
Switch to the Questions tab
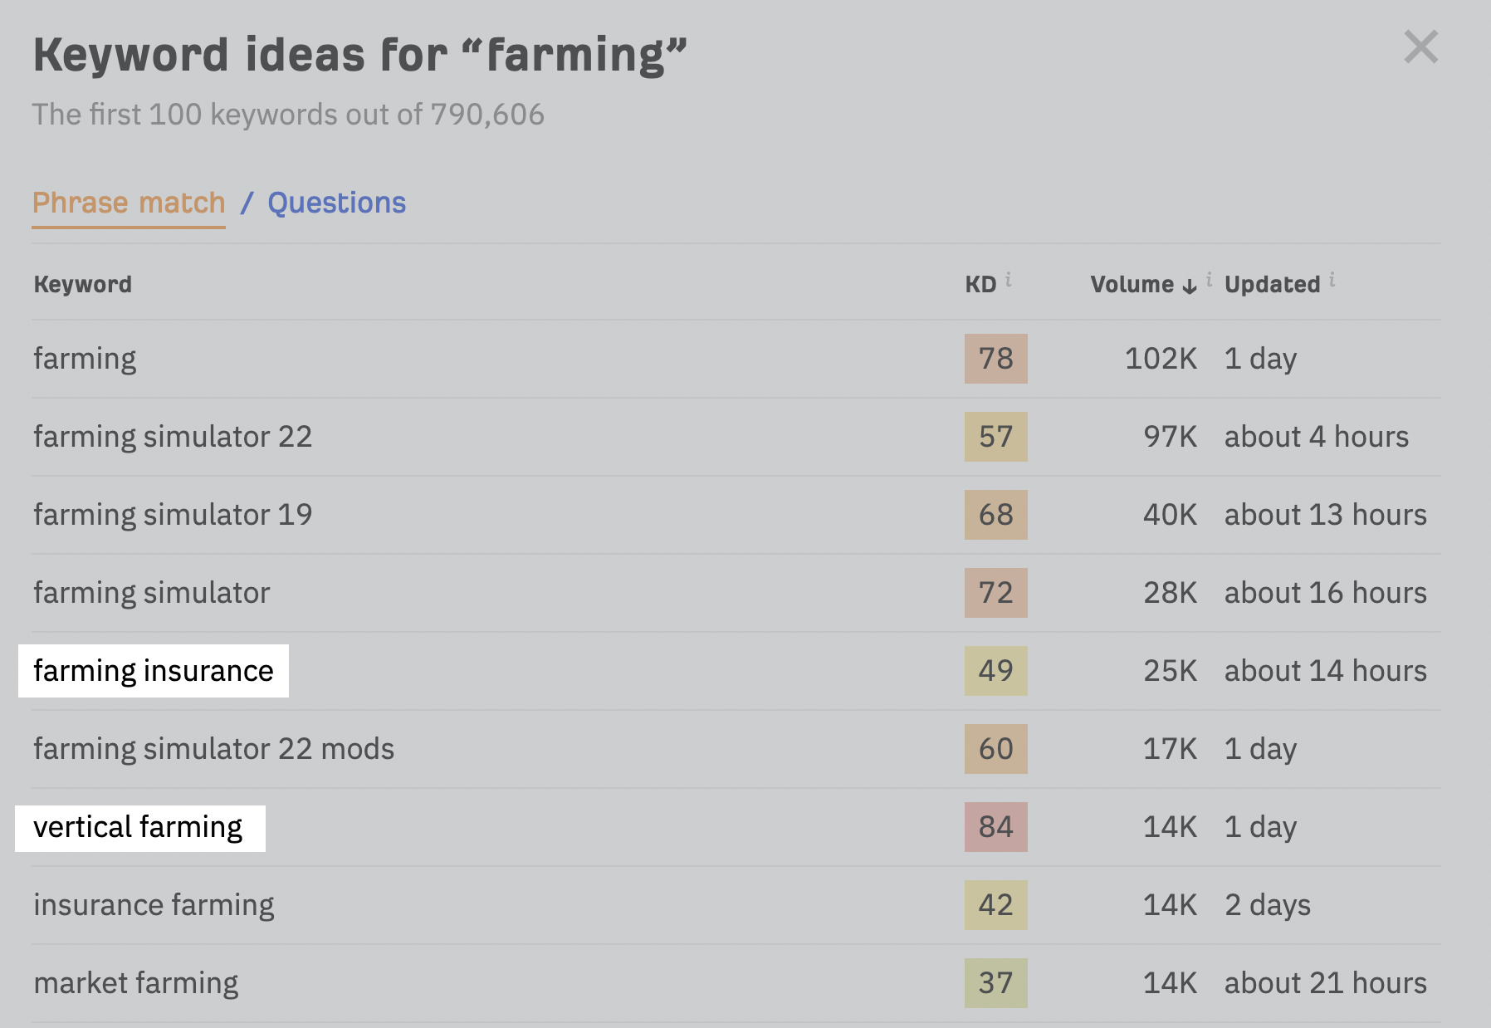pos(335,202)
